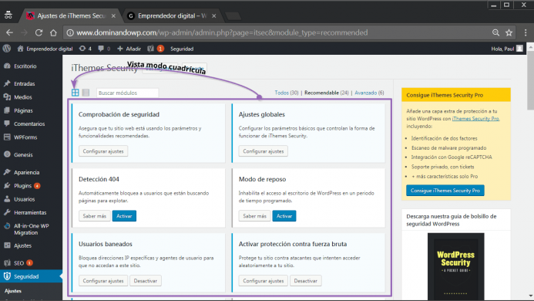Open SEO menu in sidebar
Image resolution: width=534 pixels, height=301 pixels.
[x=18, y=263]
